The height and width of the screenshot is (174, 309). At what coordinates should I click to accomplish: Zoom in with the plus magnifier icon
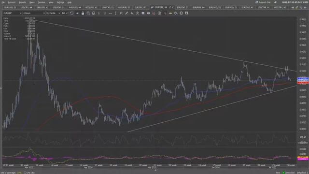tap(88, 13)
